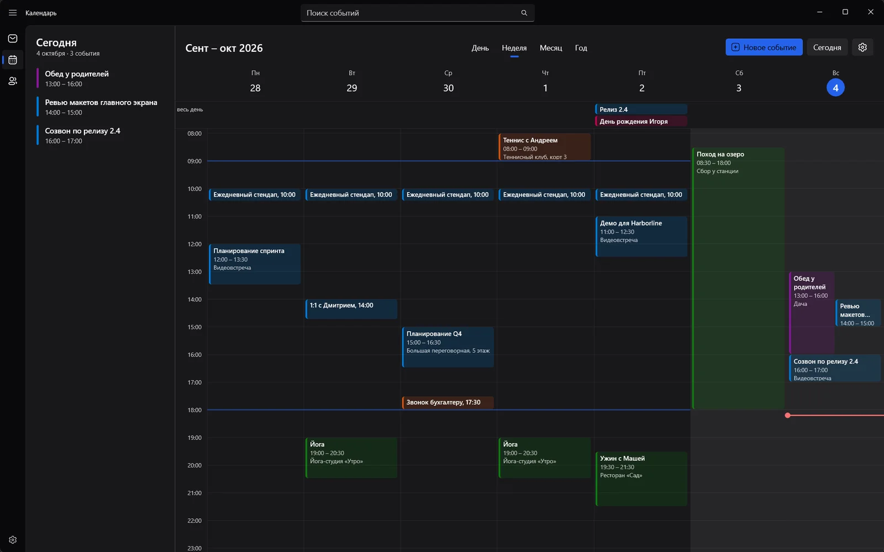Open all-day event Релиз 2.4
The width and height of the screenshot is (884, 552).
pos(641,109)
